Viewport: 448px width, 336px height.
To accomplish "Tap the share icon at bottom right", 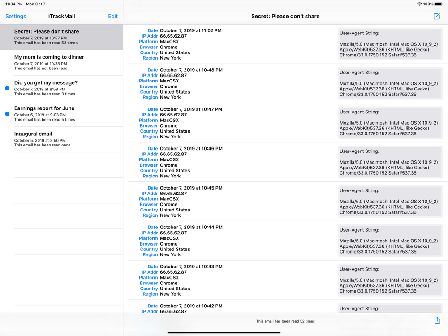I will click(x=437, y=321).
